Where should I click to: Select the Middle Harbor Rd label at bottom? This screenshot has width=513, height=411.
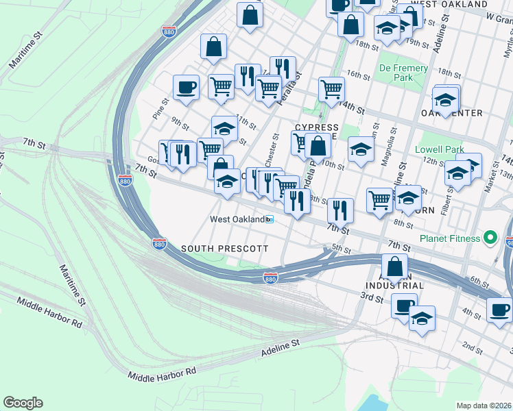pos(162,375)
